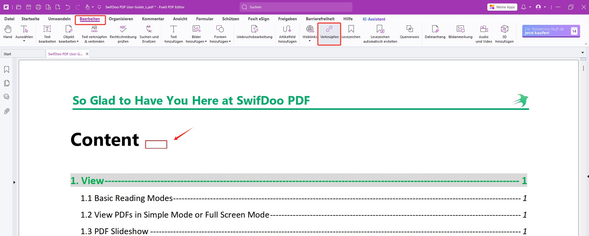Open the Datei menu
This screenshot has height=236, width=589.
(9, 19)
